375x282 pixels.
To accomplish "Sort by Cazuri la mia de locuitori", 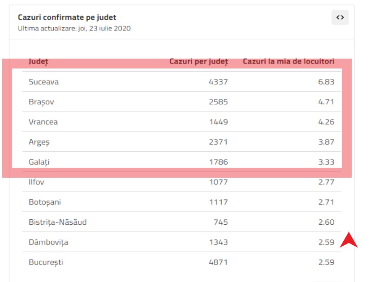I will pos(289,61).
